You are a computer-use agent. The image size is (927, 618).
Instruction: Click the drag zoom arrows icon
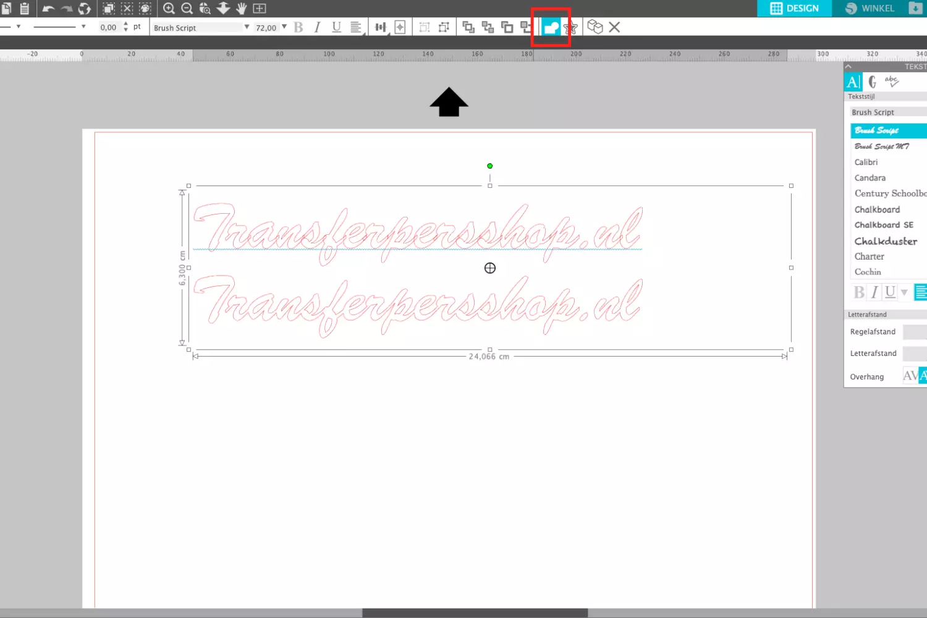click(x=223, y=9)
